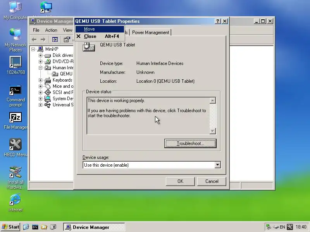Open the Action menu in Device Manager
Screen dimensions: 310x232
pyautogui.click(x=51, y=30)
